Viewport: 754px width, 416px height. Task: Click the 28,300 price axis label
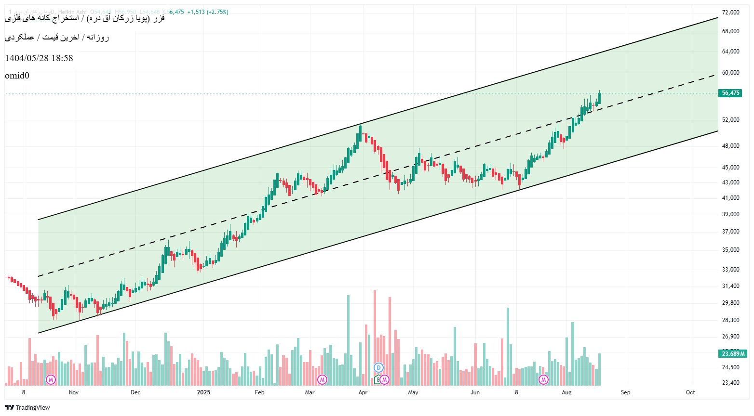(x=730, y=320)
